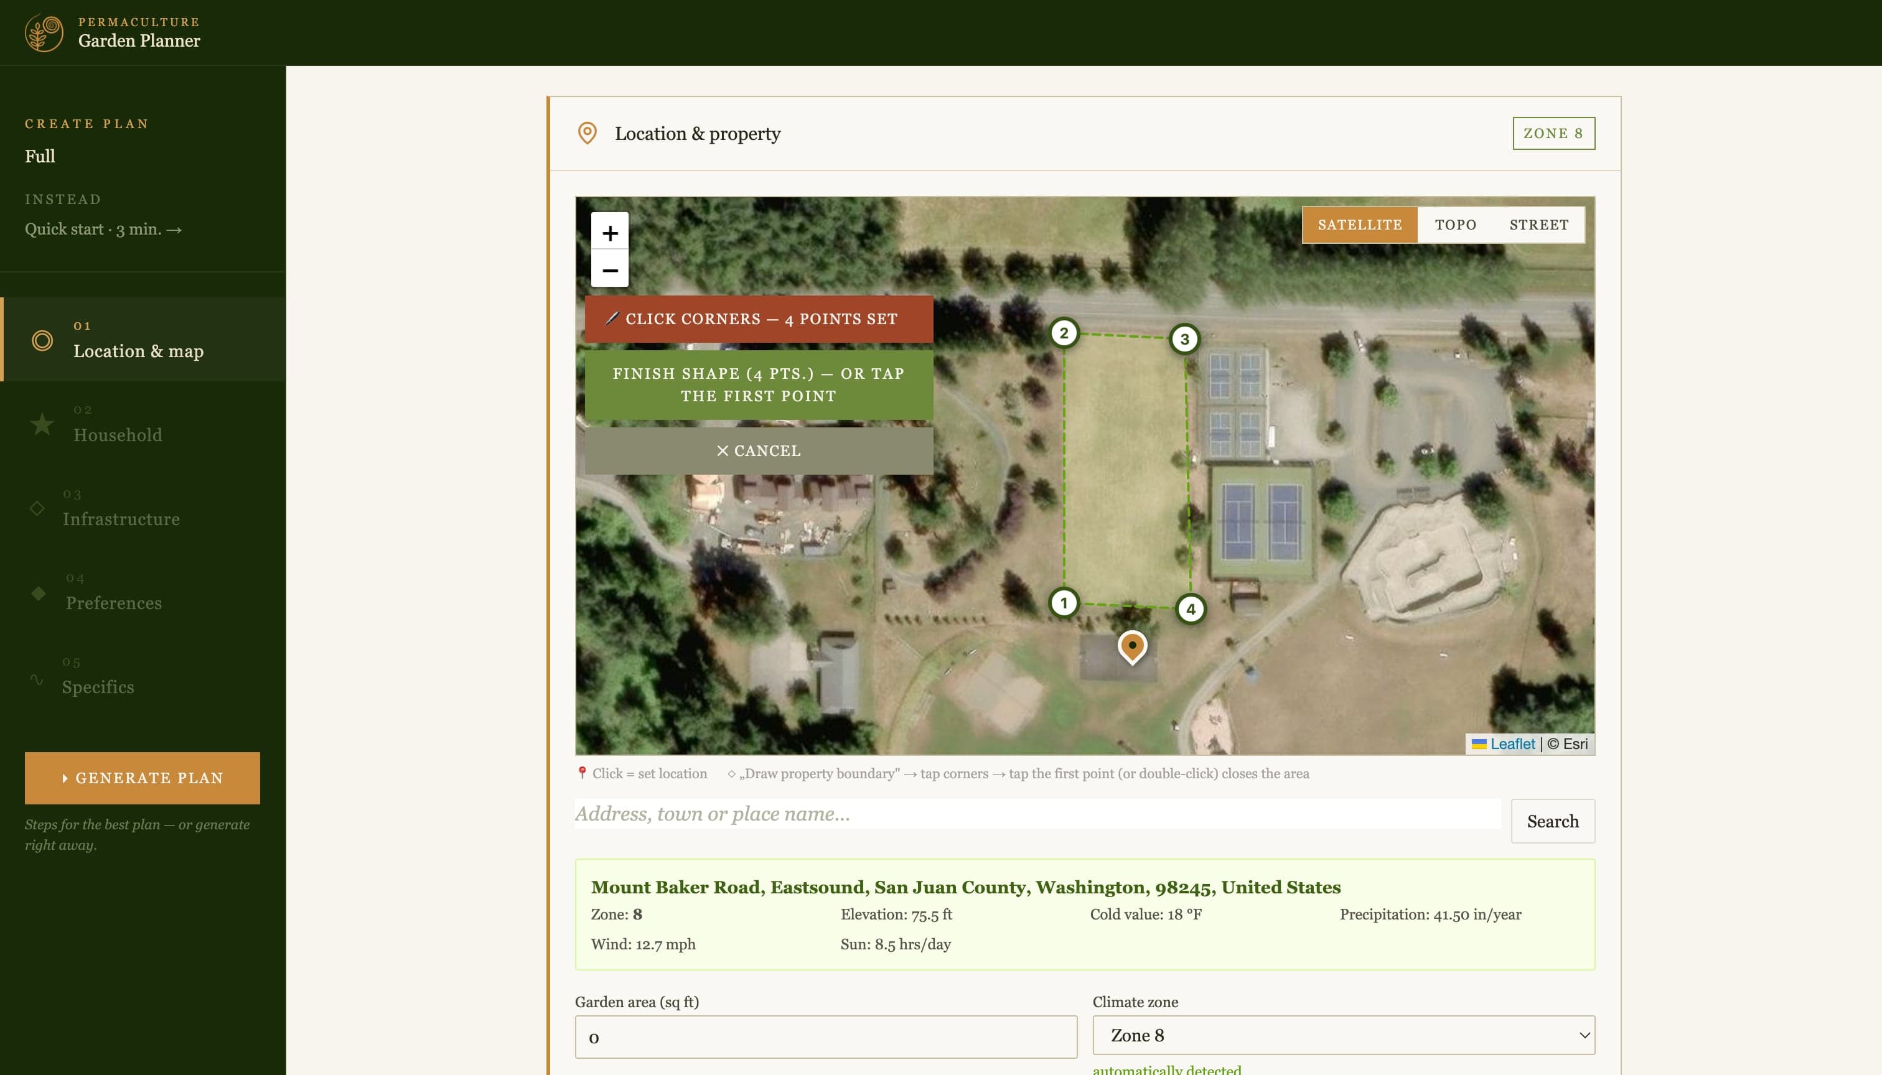Click the Esri attribution text
1882x1075 pixels.
[1567, 743]
